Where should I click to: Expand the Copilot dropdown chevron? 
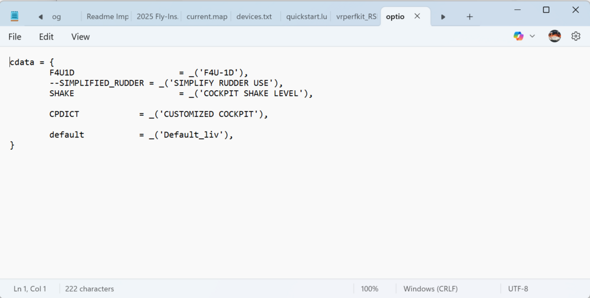click(532, 37)
